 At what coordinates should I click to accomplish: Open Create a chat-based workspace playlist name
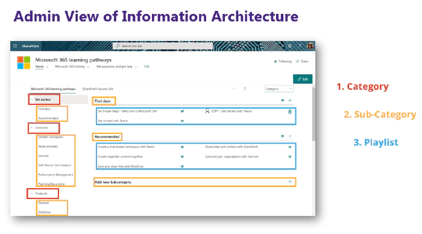[126, 147]
